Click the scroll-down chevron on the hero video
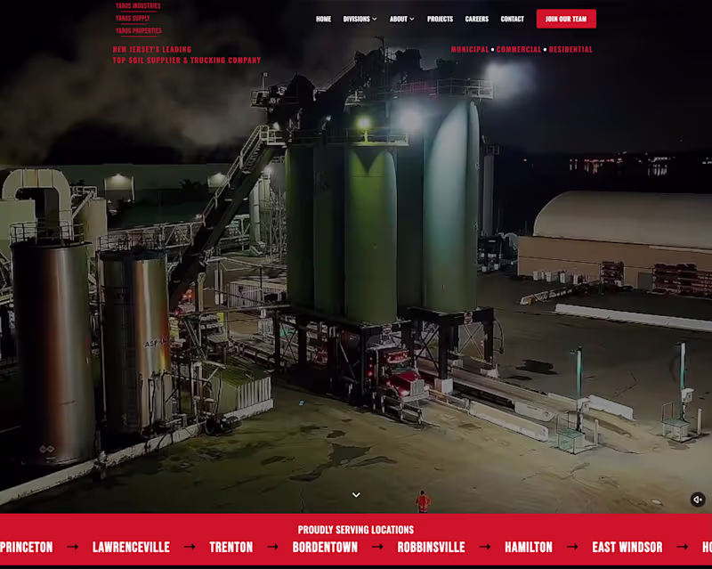Screen dimensions: 712x569 click(x=356, y=495)
